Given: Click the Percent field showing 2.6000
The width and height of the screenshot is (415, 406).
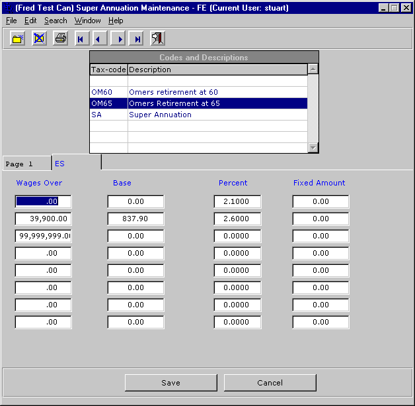Looking at the screenshot, I should pos(237,219).
